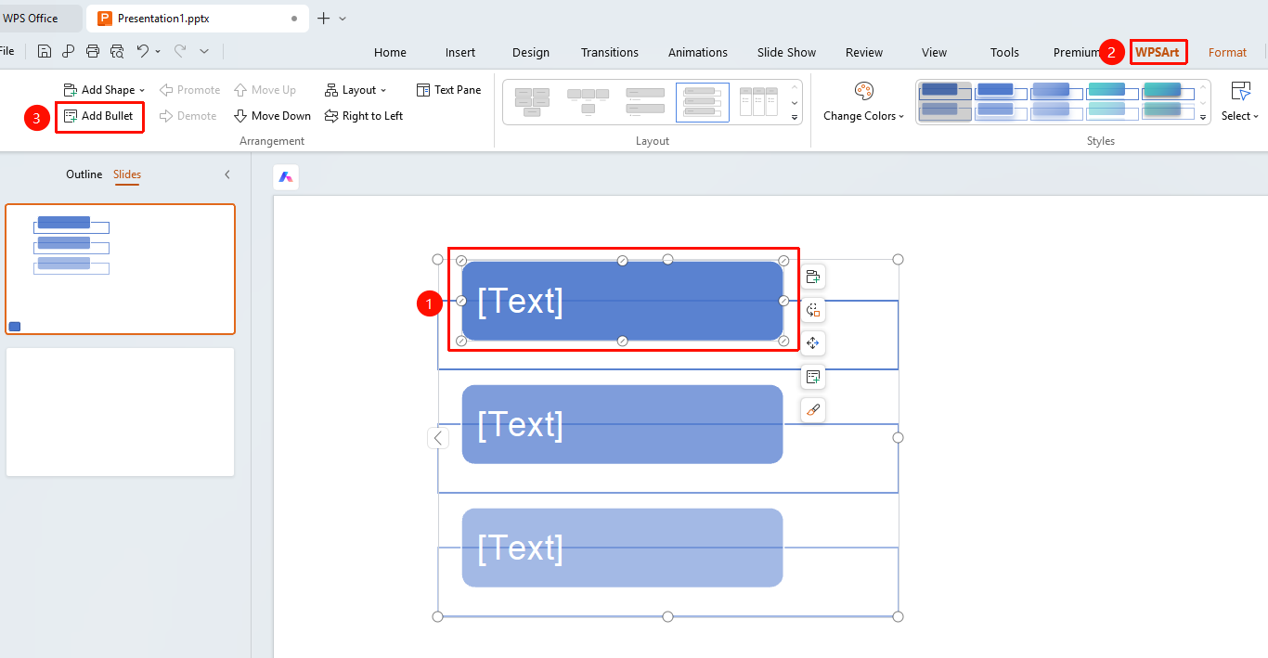This screenshot has width=1268, height=658.
Task: Go to the Format tab
Action: tap(1227, 53)
